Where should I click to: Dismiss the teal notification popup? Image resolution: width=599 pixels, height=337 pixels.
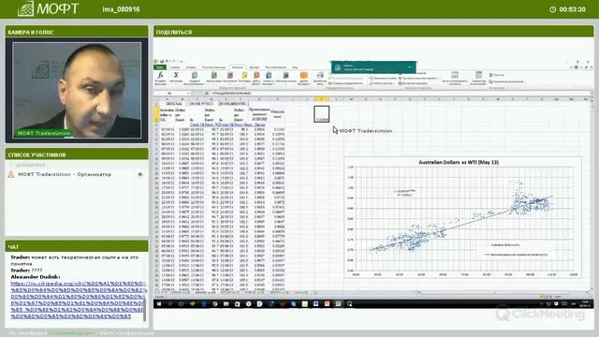pyautogui.click(x=410, y=67)
